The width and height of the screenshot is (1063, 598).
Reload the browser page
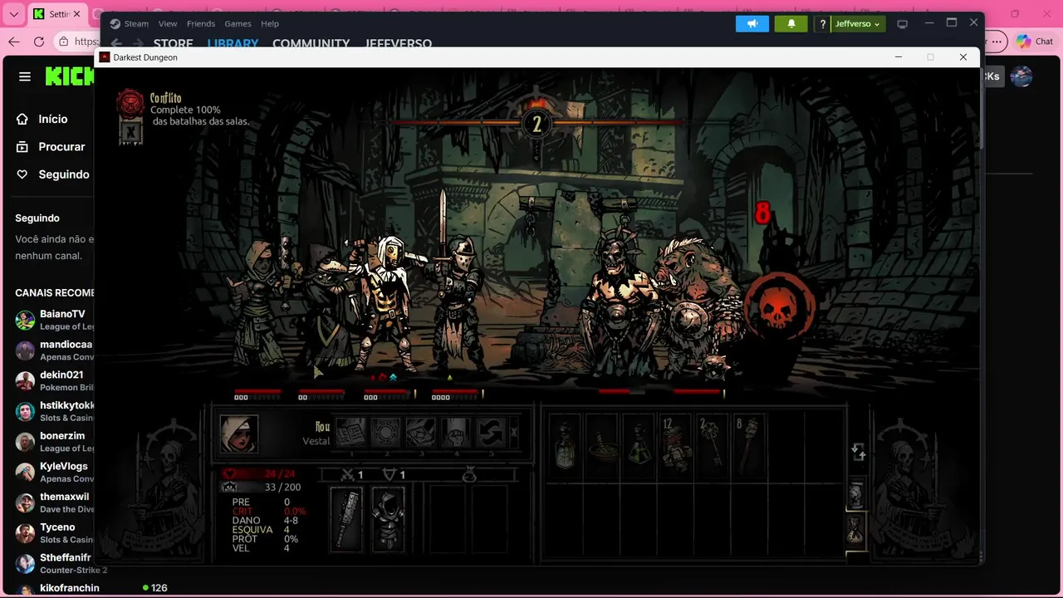click(39, 42)
